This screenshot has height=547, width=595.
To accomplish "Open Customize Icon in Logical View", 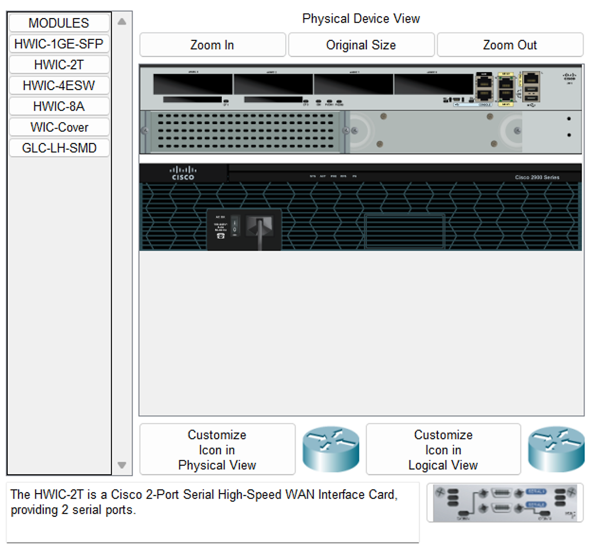I will point(443,449).
